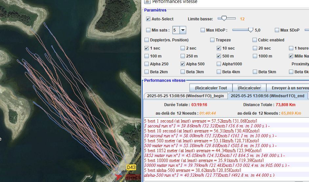Enable the Trapeze checkbox
The width and height of the screenshot is (309, 182).
pos(212,40)
